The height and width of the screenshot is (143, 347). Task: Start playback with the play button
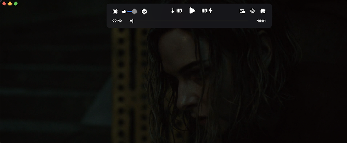coord(192,11)
